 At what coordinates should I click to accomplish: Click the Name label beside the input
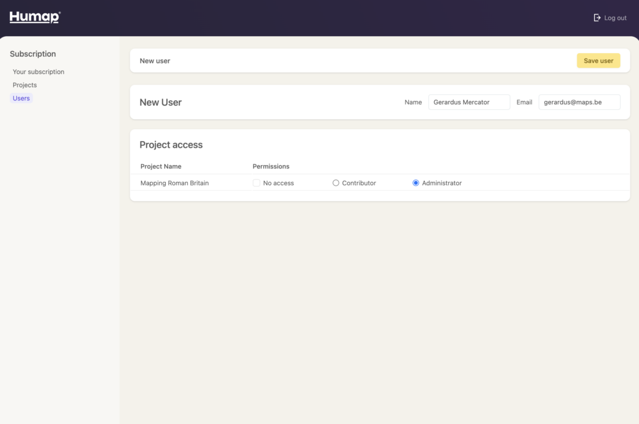point(413,102)
